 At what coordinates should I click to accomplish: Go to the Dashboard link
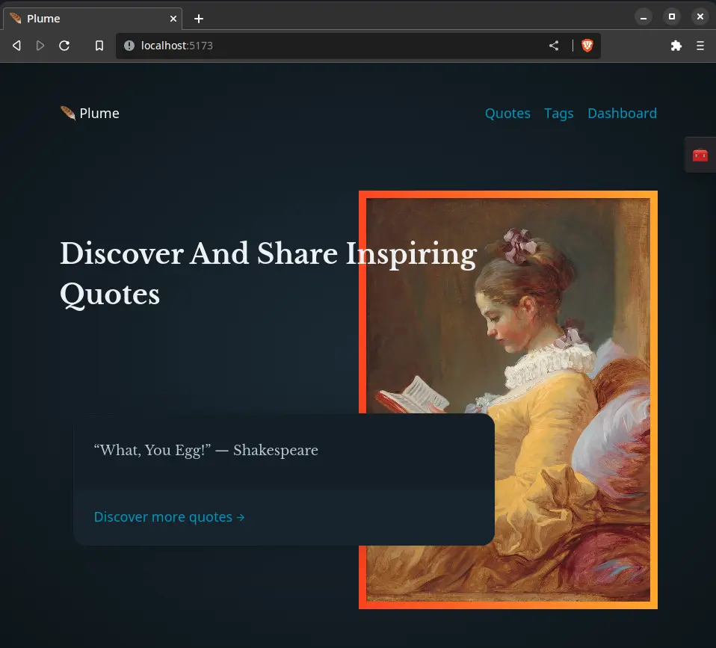[622, 114]
